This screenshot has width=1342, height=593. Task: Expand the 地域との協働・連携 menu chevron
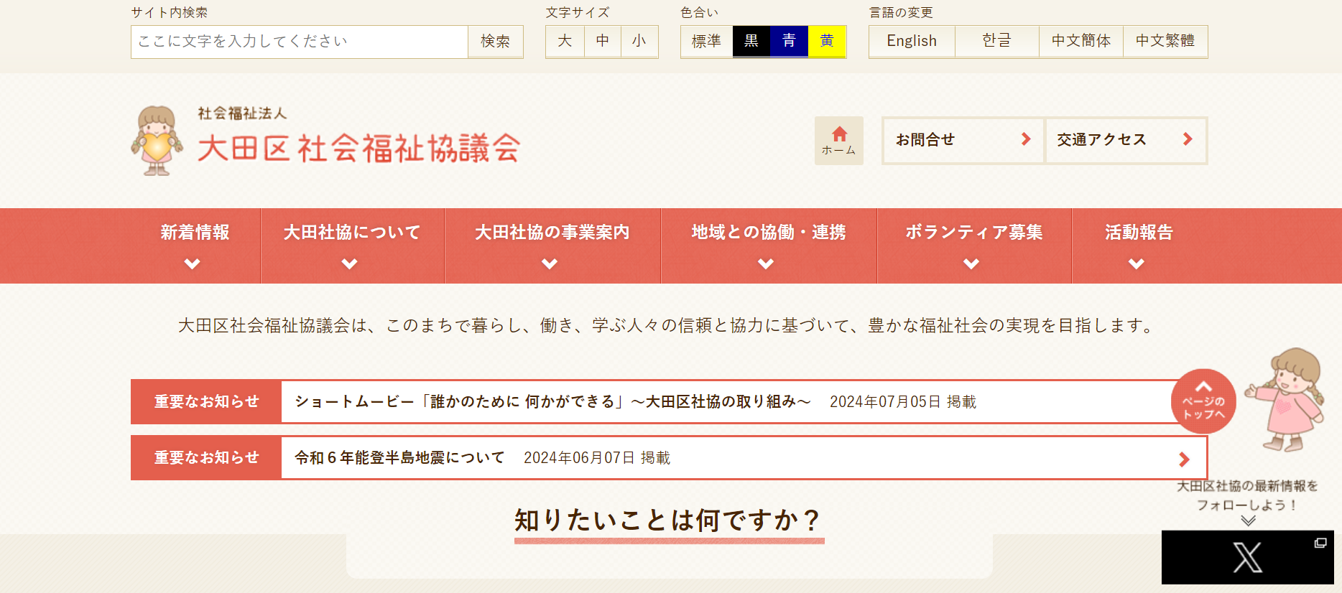click(x=766, y=264)
